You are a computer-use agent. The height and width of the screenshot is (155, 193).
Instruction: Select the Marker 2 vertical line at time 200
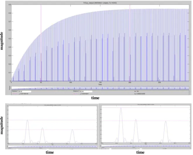pyautogui.click(x=130, y=43)
